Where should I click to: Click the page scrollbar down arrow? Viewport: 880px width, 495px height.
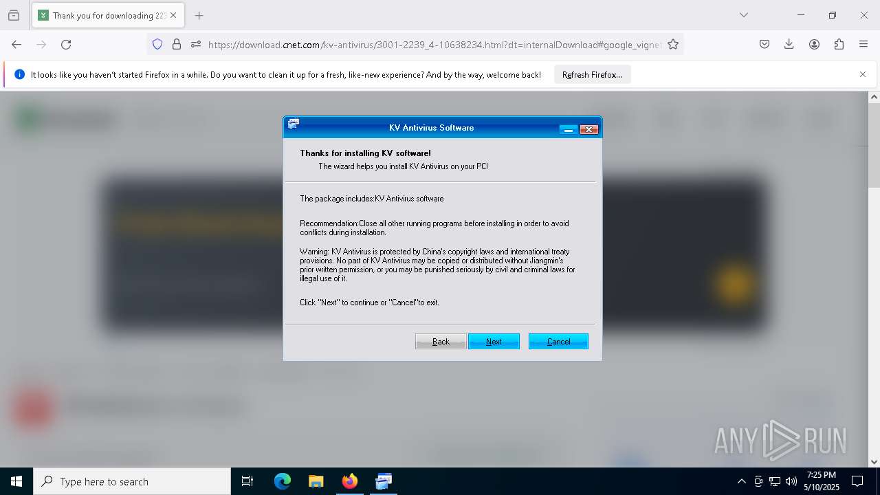coord(874,462)
